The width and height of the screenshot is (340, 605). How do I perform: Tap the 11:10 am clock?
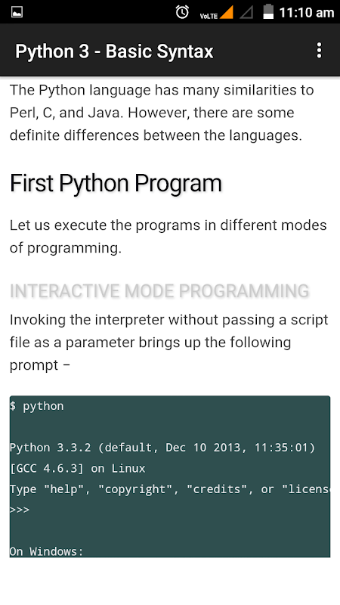pyautogui.click(x=307, y=13)
